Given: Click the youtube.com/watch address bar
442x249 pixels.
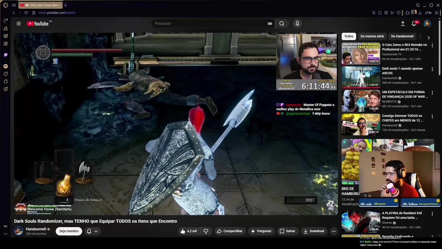Looking at the screenshot, I should point(57,13).
